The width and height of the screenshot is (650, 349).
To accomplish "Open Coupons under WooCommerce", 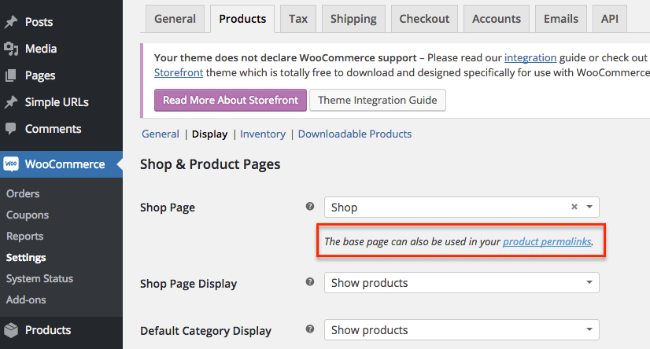I will [28, 215].
